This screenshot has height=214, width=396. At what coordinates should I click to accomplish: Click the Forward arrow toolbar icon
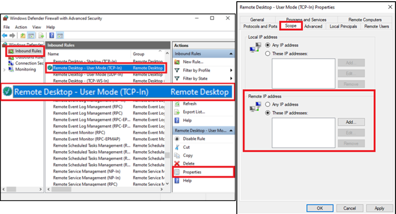[12, 35]
